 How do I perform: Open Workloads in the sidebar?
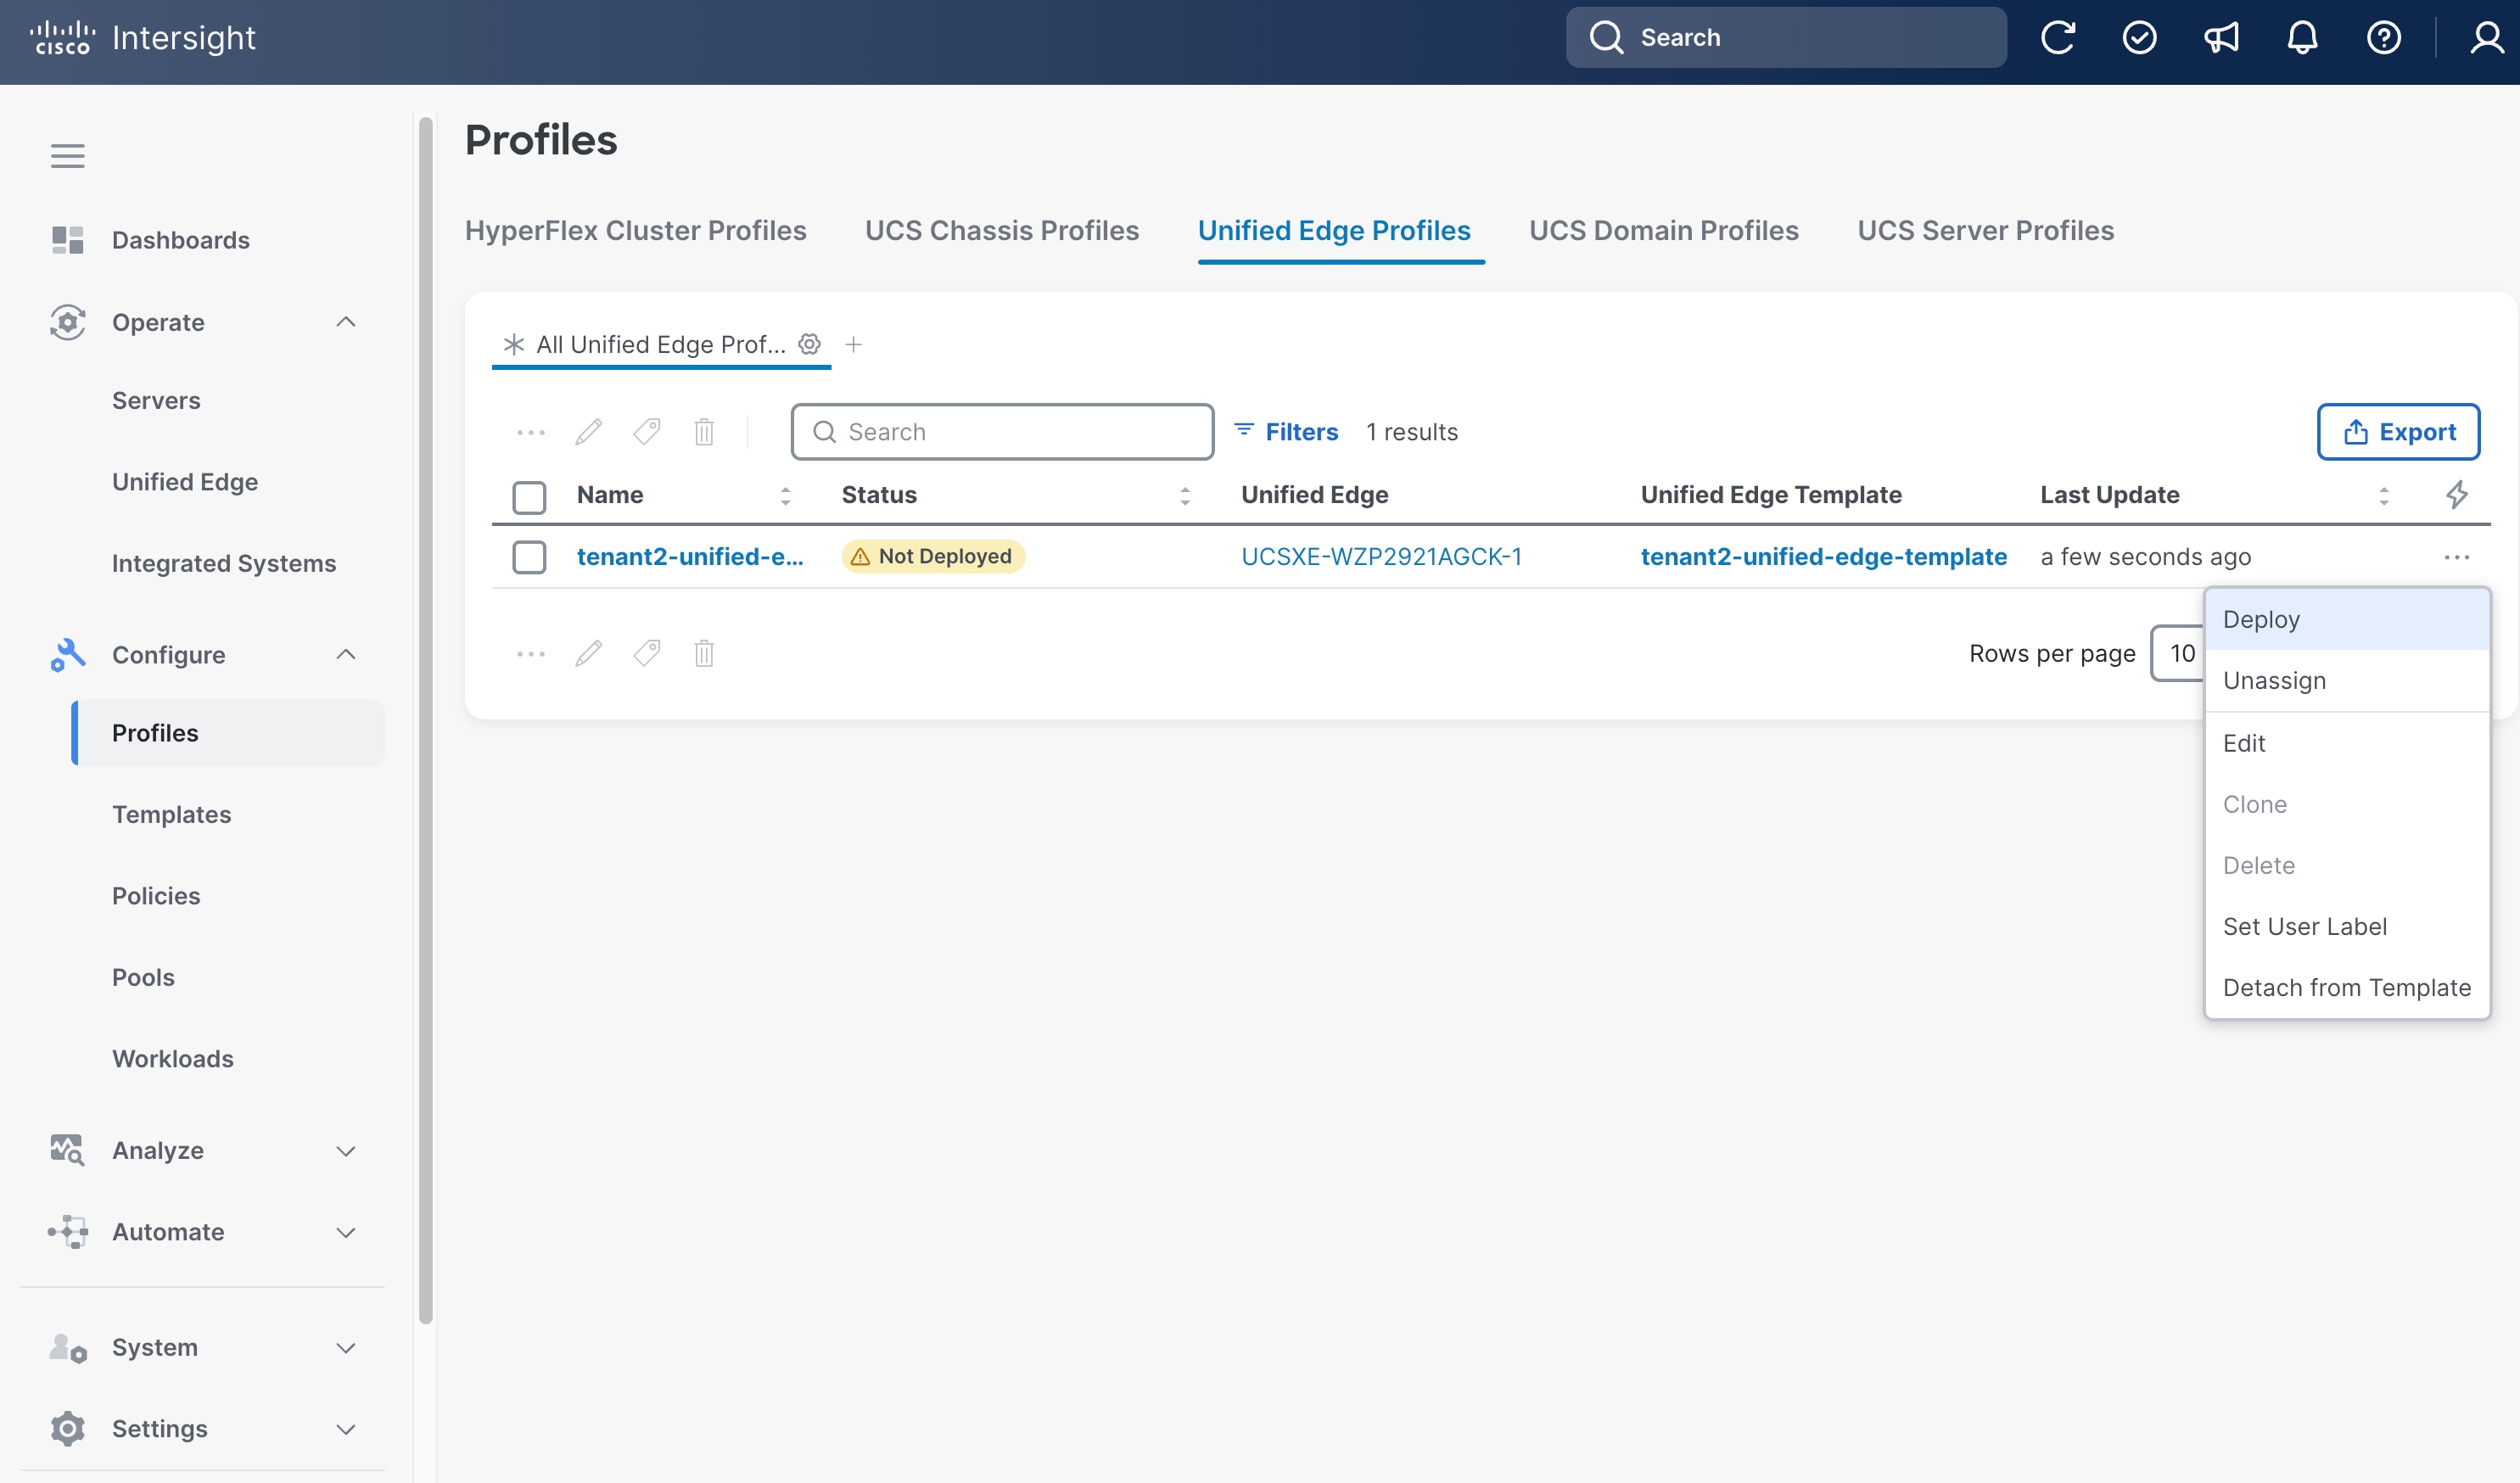(x=173, y=1059)
